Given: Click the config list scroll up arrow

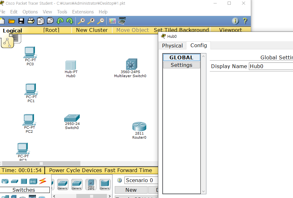Looking at the screenshot, I should 204,56.
